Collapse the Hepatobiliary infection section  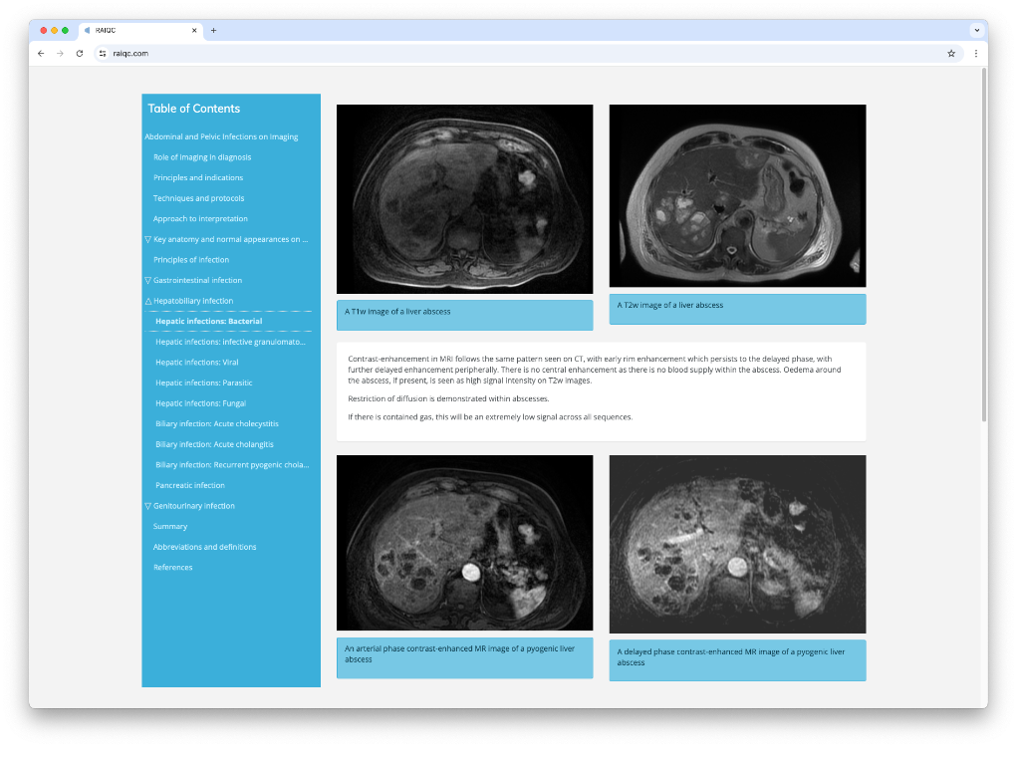tap(146, 300)
